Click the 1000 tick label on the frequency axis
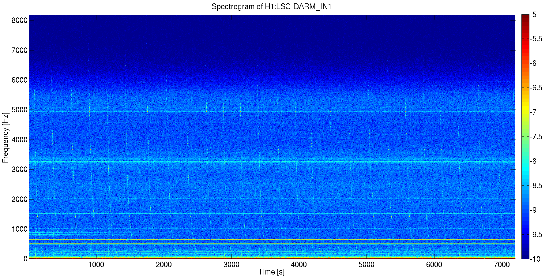Screen dimensions: 549x280 pos(20,229)
